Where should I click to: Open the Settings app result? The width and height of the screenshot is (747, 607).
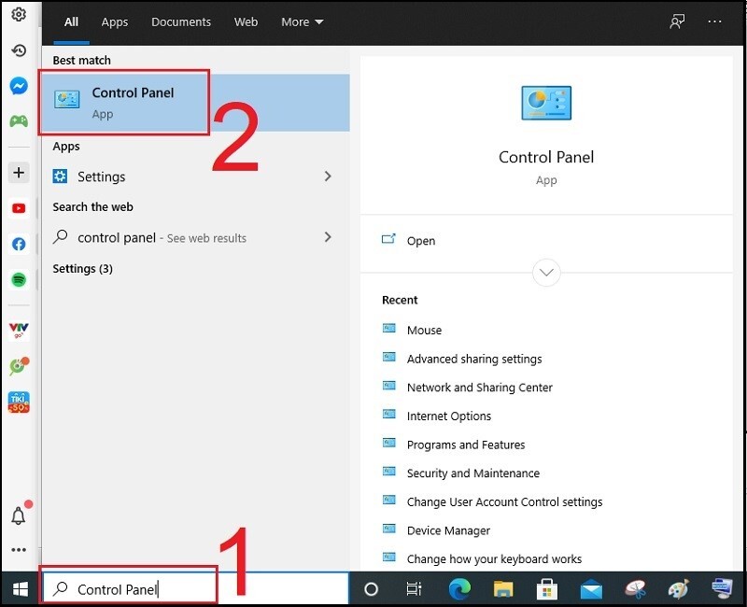196,176
